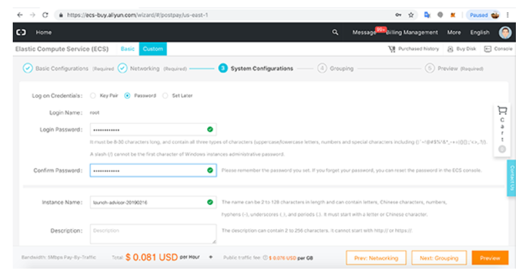Click Next: Grouping button

pos(439,258)
